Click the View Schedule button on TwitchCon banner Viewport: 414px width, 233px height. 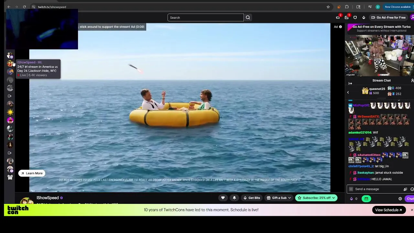(x=388, y=210)
